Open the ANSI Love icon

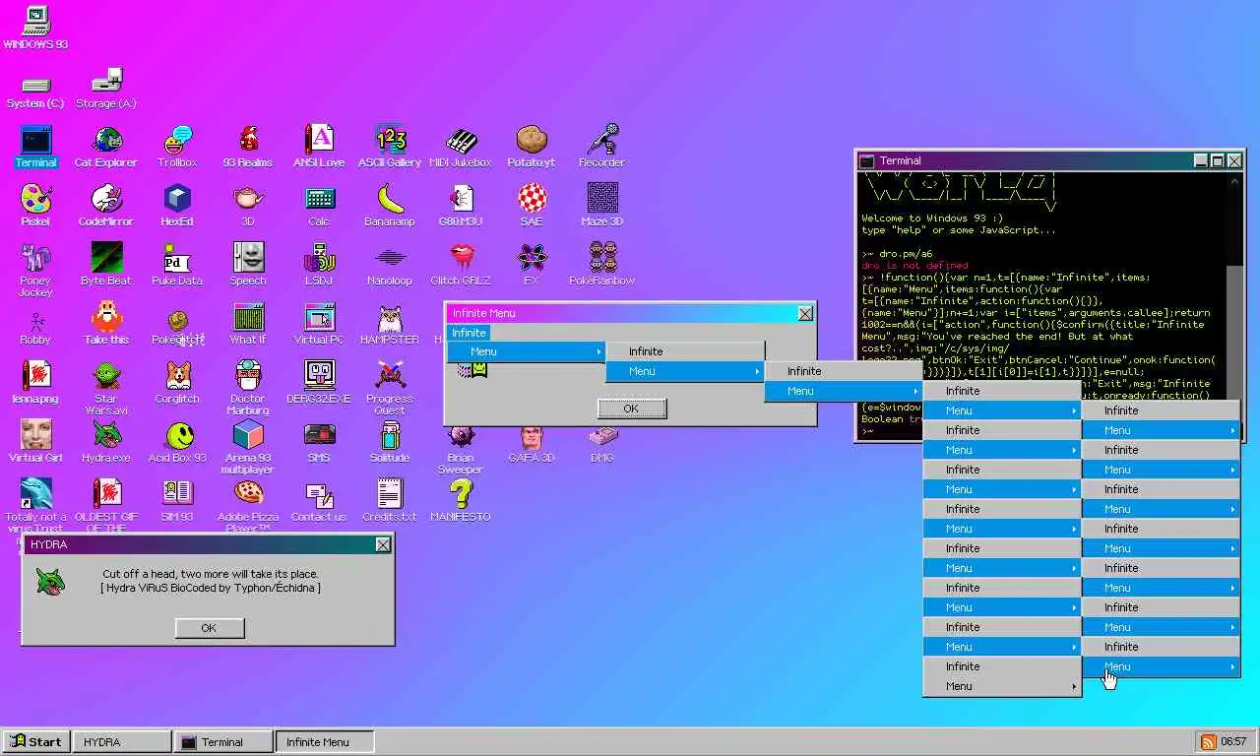tap(319, 146)
